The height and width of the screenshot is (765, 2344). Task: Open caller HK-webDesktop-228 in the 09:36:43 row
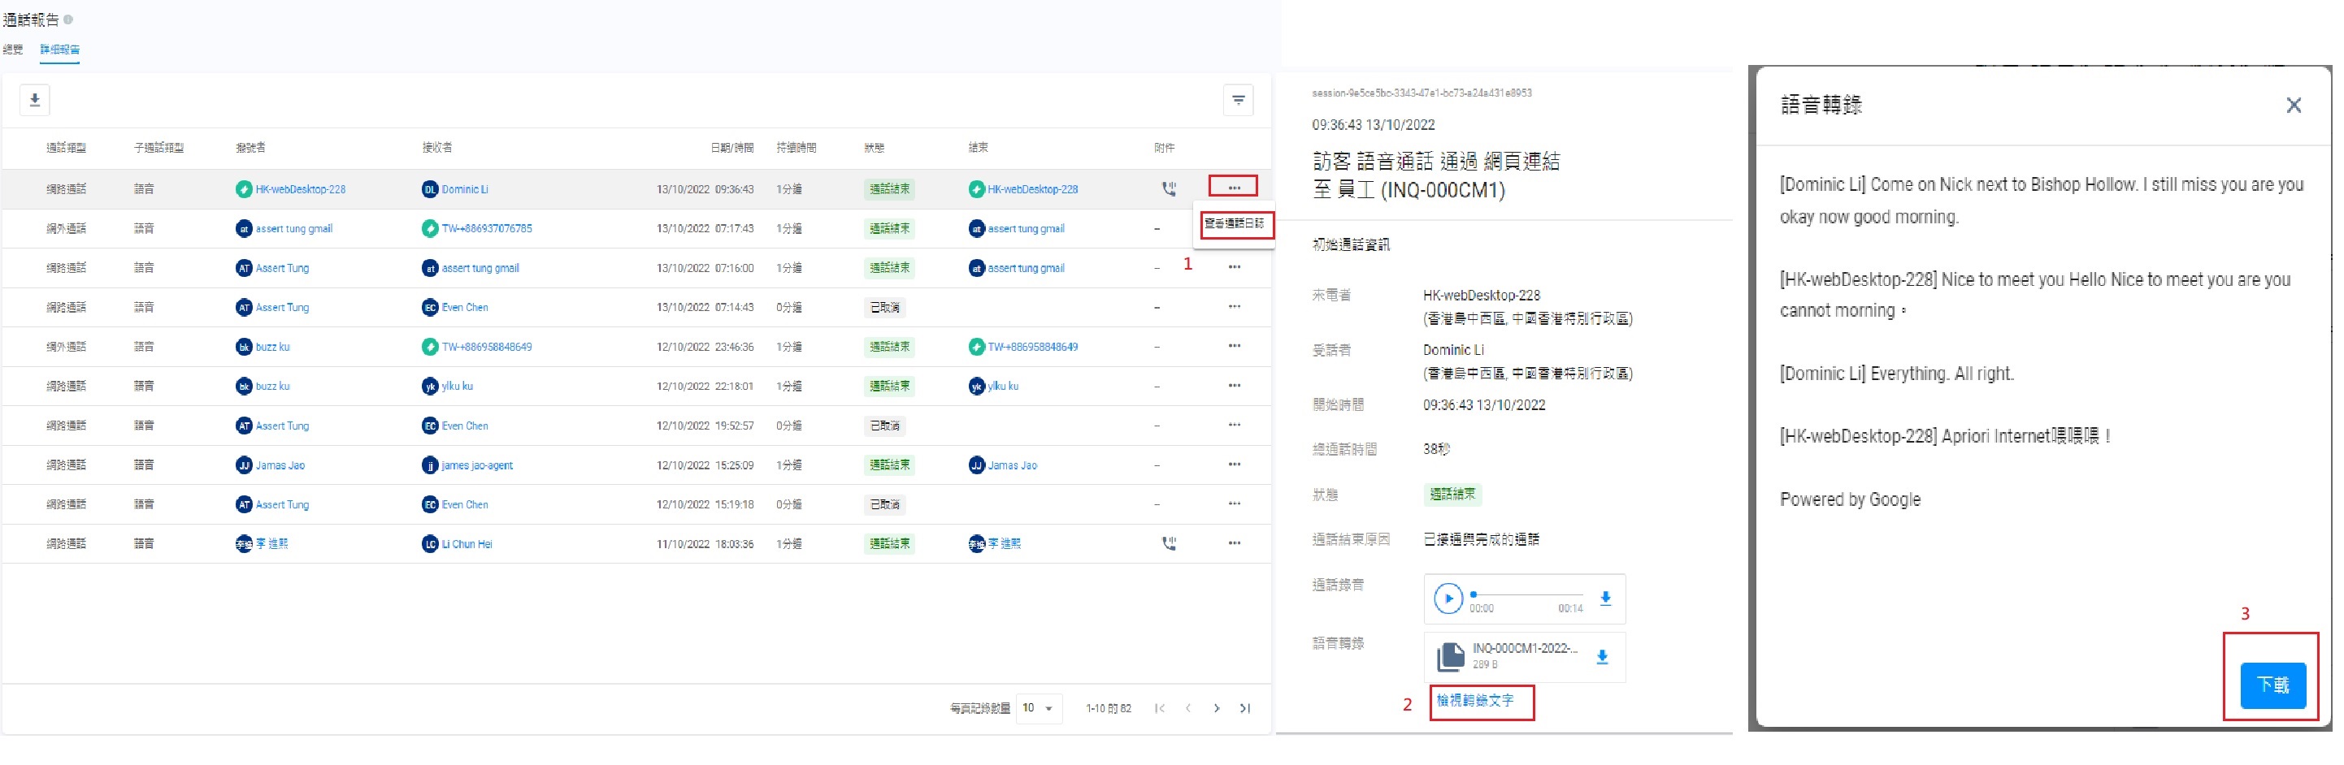coord(300,189)
